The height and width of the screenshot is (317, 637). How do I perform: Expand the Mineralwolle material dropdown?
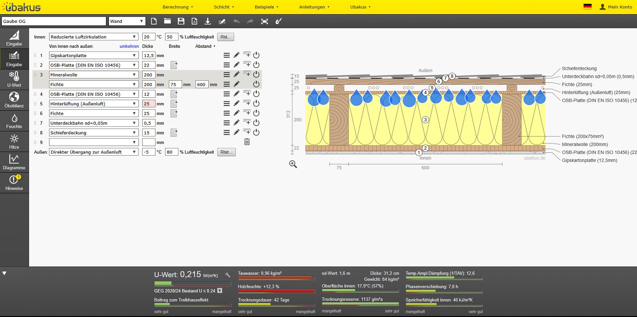click(x=94, y=74)
